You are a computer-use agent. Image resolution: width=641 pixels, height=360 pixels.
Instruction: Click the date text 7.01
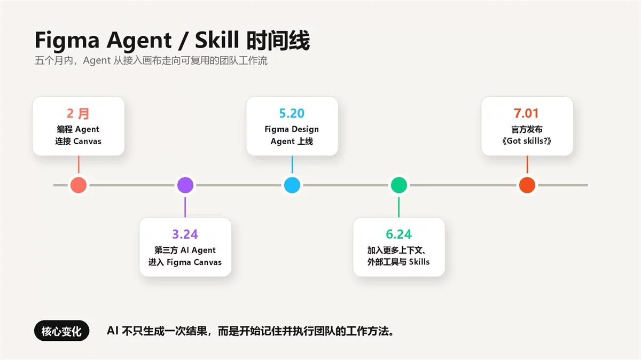pos(527,113)
